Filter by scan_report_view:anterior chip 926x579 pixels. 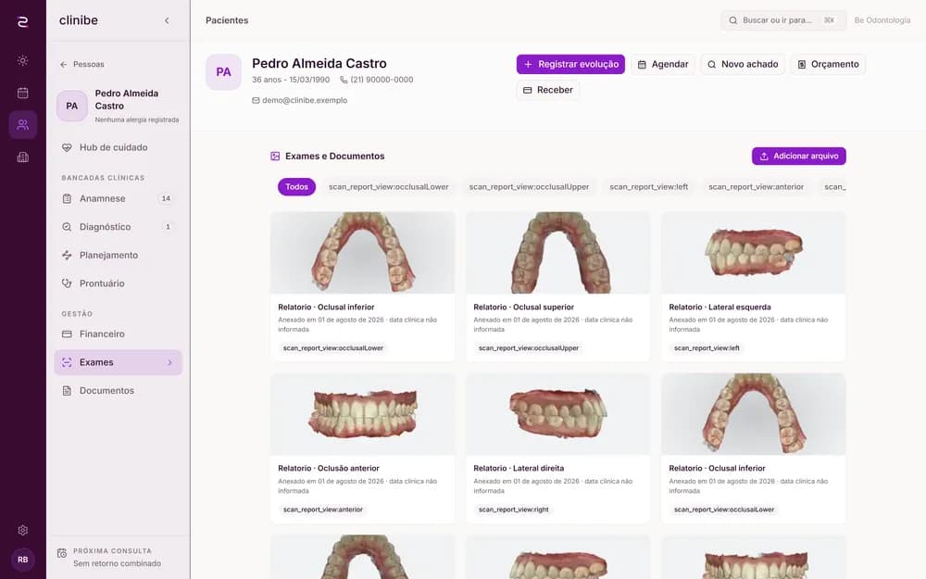pyautogui.click(x=756, y=187)
